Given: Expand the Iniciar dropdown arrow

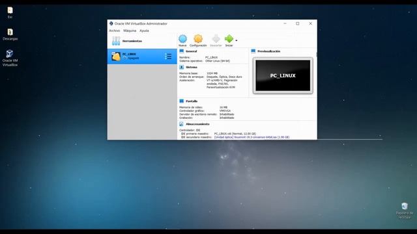Looking at the screenshot, I should pyautogui.click(x=237, y=40).
